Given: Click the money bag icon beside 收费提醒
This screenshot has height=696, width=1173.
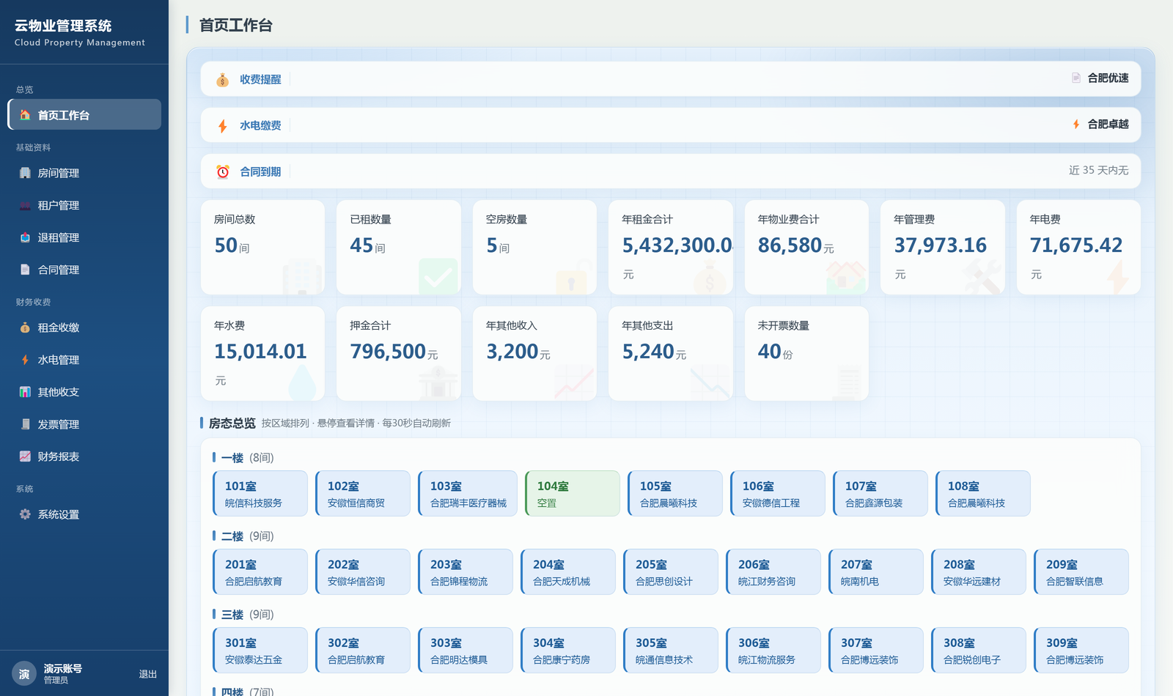Looking at the screenshot, I should 222,80.
